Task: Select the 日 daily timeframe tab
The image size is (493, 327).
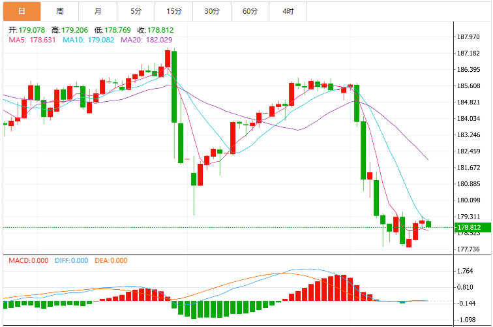Action: (x=22, y=11)
